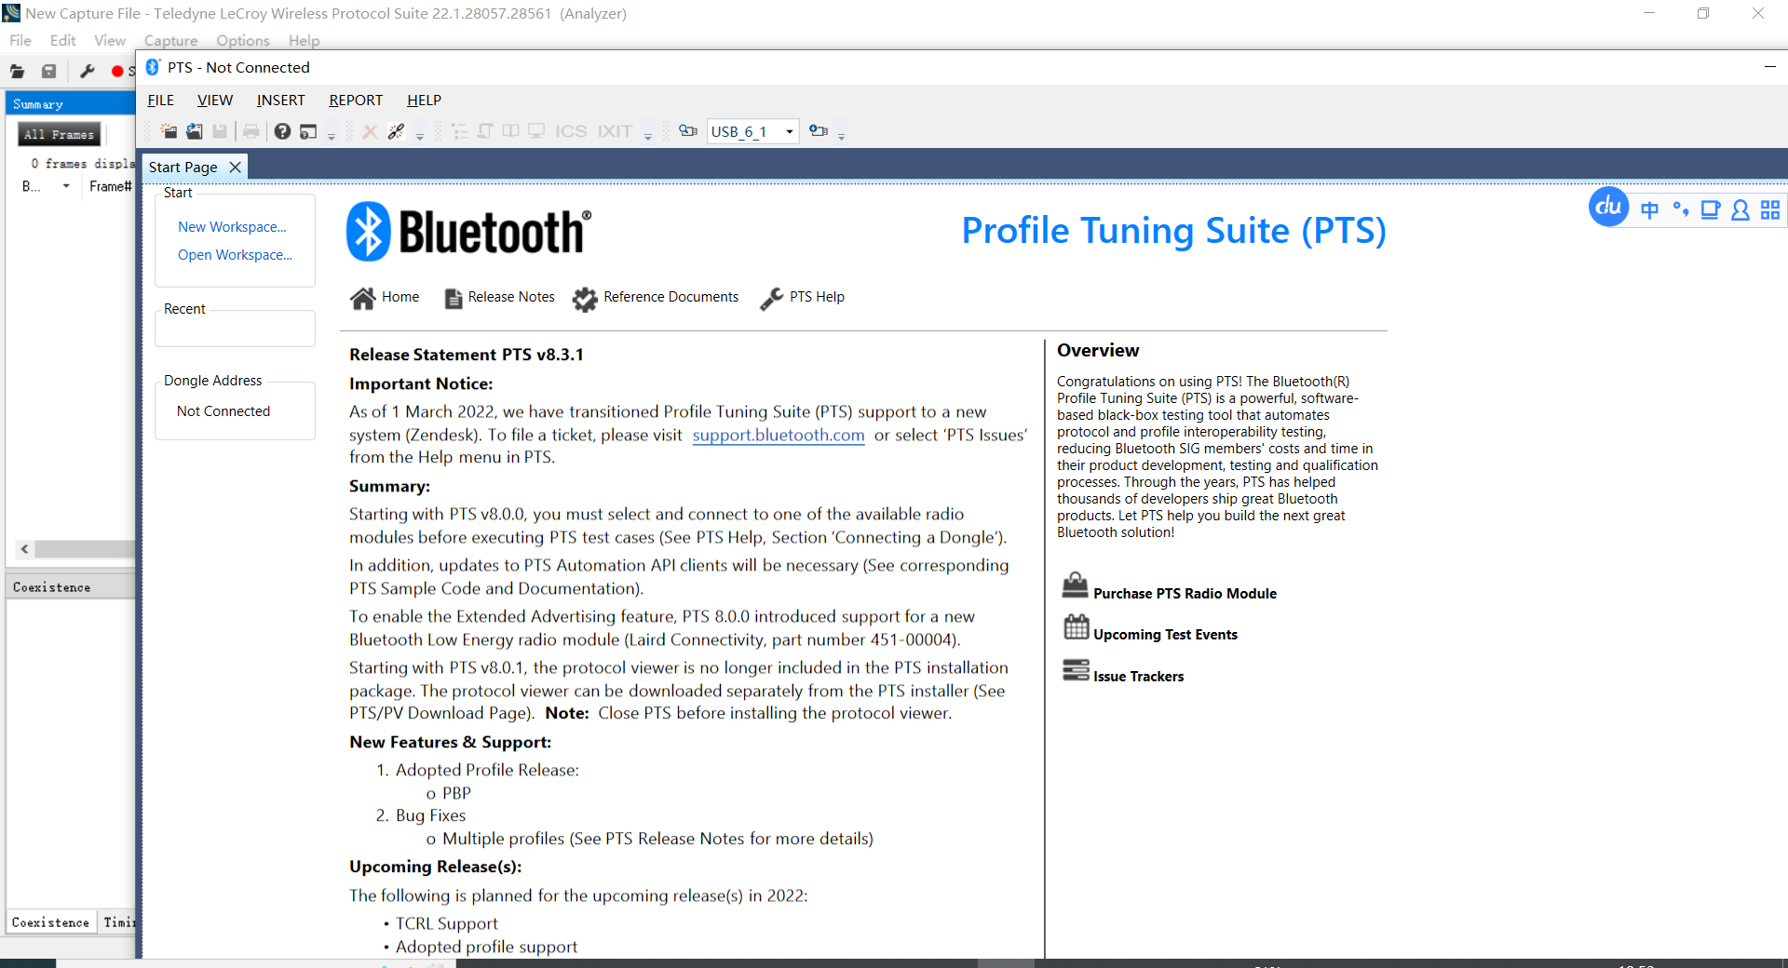Image resolution: width=1788 pixels, height=968 pixels.
Task: Open PTS Help wrench link
Action: click(803, 297)
